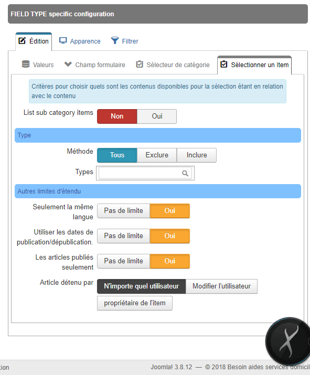Set Les articles publiés seulement to Pas de limite

pyautogui.click(x=123, y=261)
